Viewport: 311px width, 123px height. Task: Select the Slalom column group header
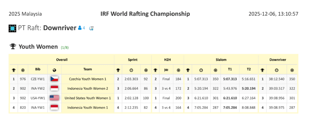[221, 60]
